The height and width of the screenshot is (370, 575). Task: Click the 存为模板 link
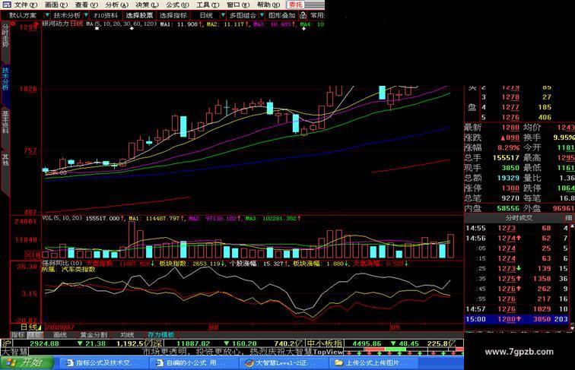[160, 335]
